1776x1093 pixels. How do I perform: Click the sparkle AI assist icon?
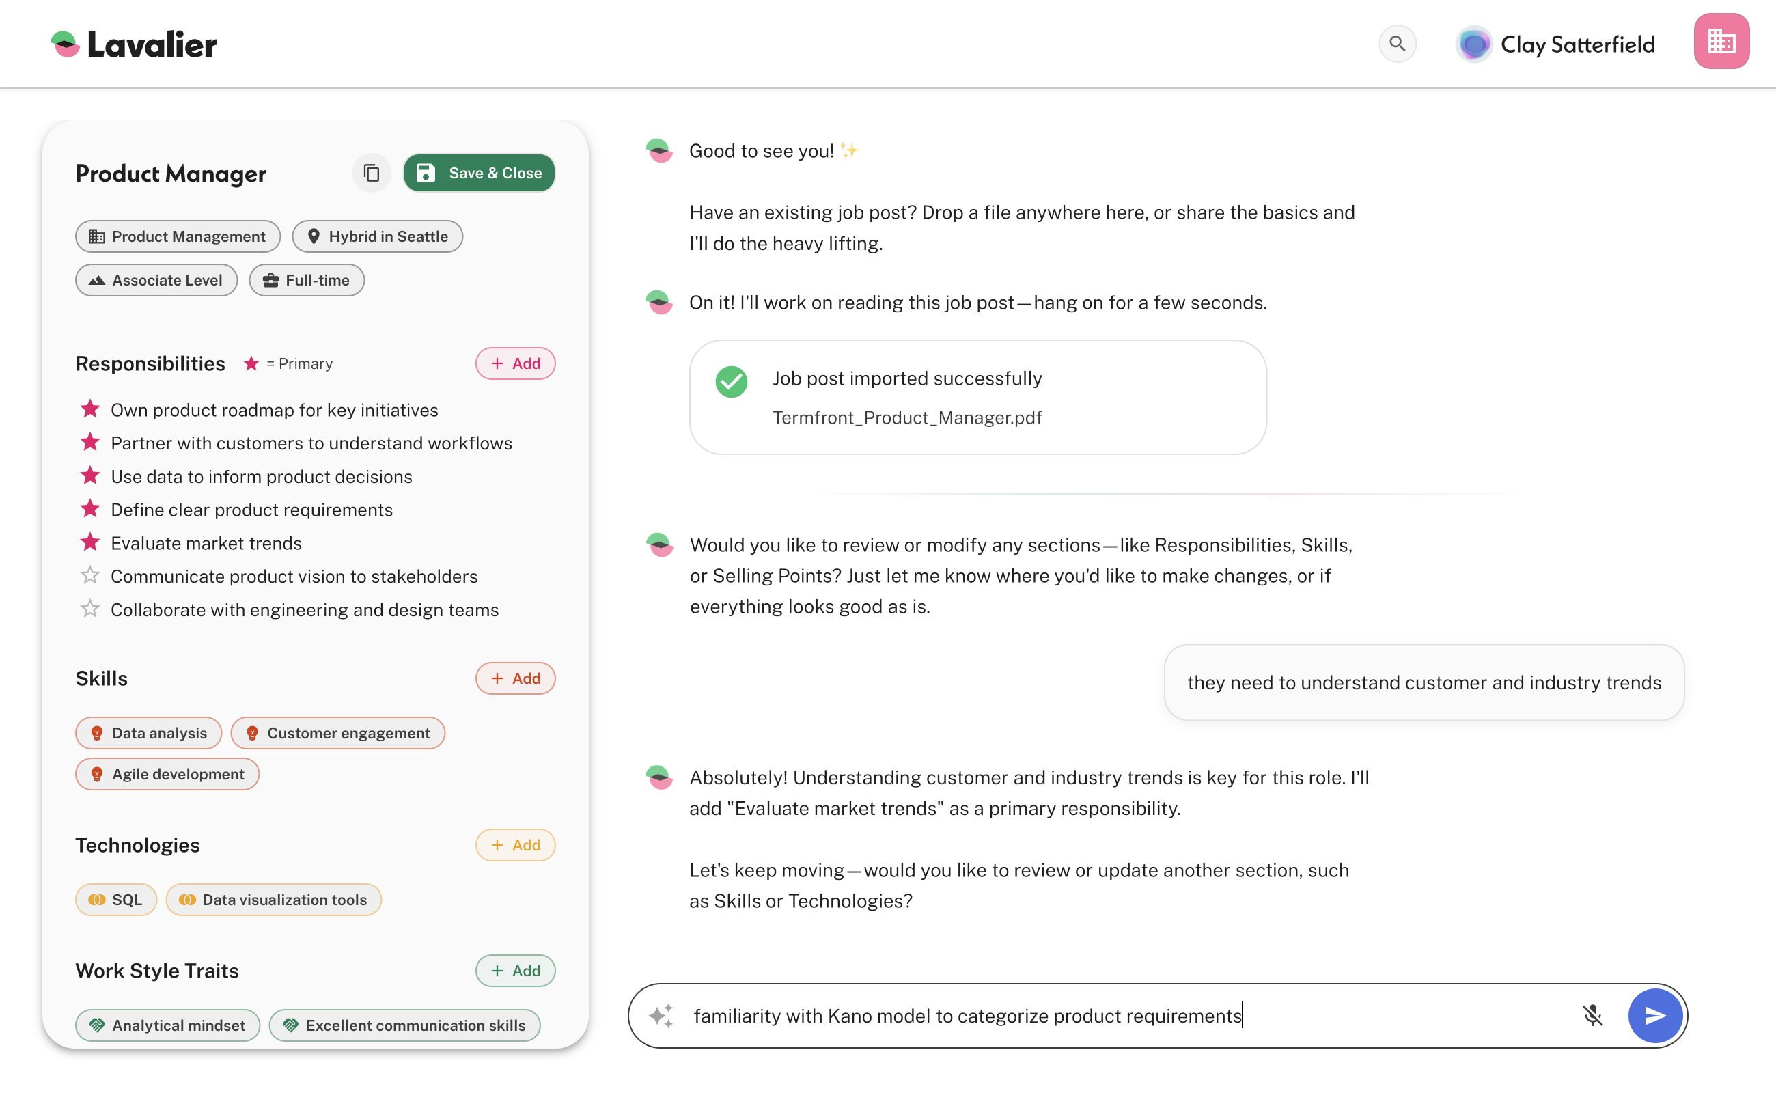point(661,1015)
